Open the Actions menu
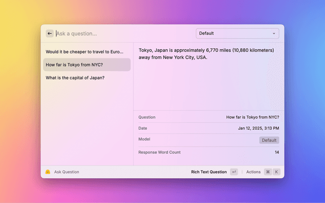325x203 pixels. 253,172
